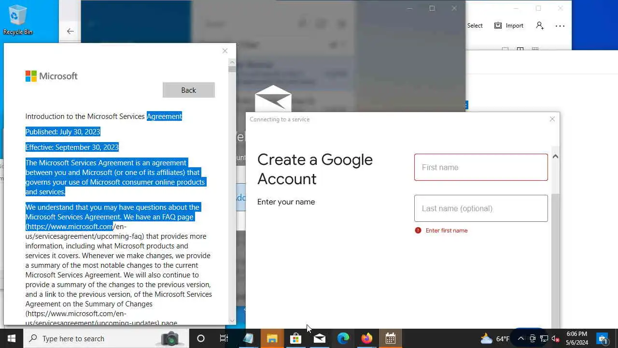Click the Mail envelope logo behind the dialog
The height and width of the screenshot is (348, 618).
pos(273,98)
